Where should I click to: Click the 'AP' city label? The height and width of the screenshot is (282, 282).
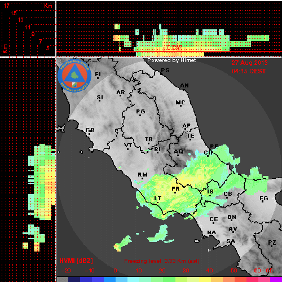coord(187,126)
